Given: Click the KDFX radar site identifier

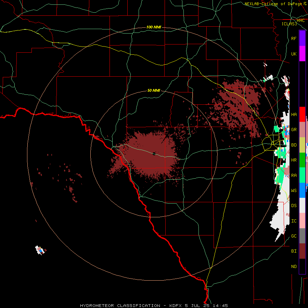Looking at the screenshot, I should [x=176, y=306].
